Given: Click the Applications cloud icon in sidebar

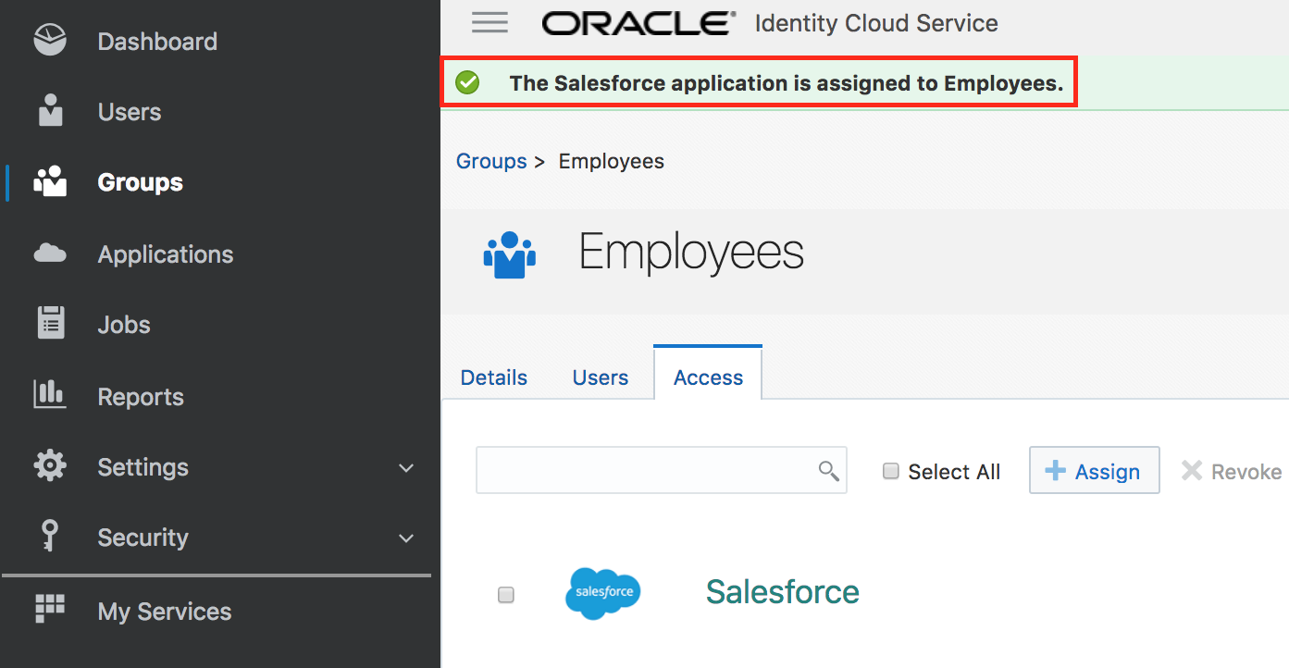Looking at the screenshot, I should pos(50,253).
